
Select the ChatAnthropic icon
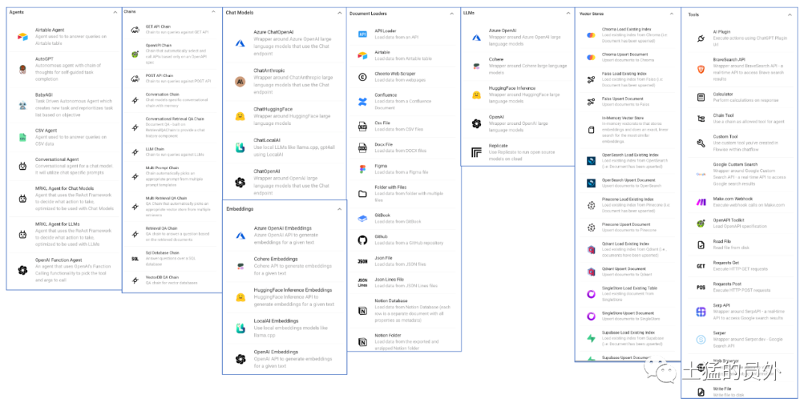tap(240, 82)
